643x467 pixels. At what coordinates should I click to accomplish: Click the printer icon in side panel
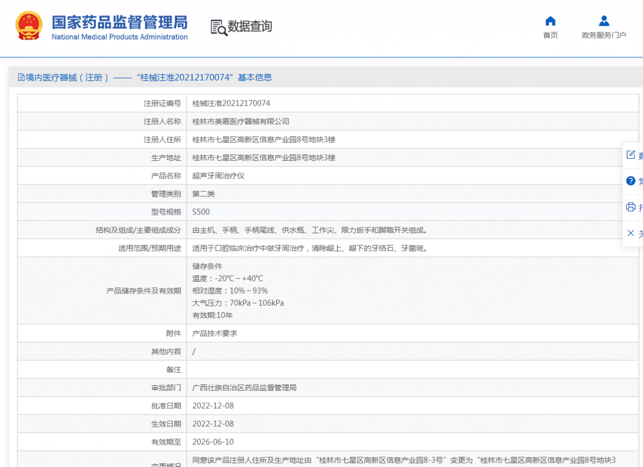[x=631, y=207]
